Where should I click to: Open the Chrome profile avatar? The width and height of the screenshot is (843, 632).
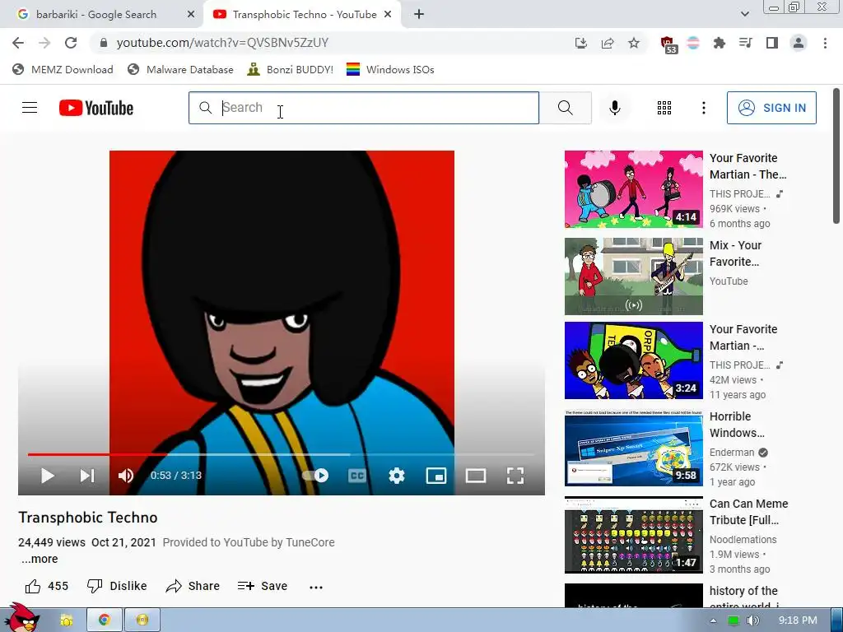[x=799, y=43]
